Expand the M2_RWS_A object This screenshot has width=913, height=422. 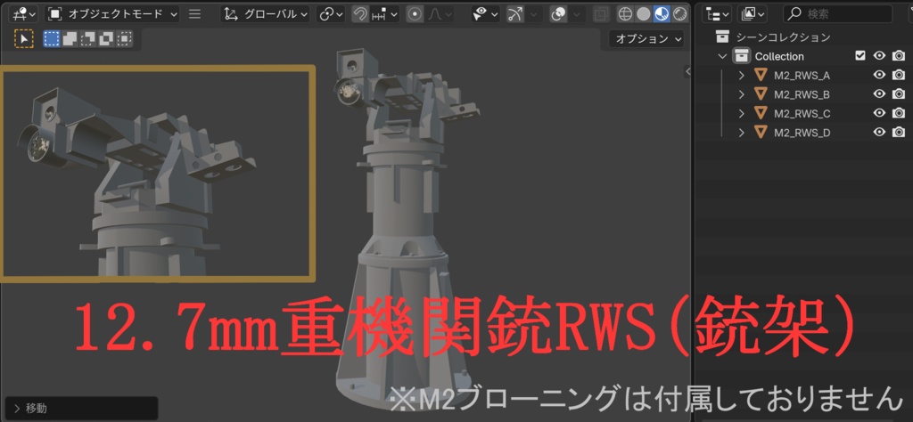[x=741, y=75]
